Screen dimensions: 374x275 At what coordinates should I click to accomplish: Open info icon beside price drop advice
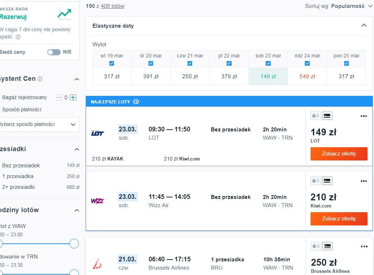point(18,37)
